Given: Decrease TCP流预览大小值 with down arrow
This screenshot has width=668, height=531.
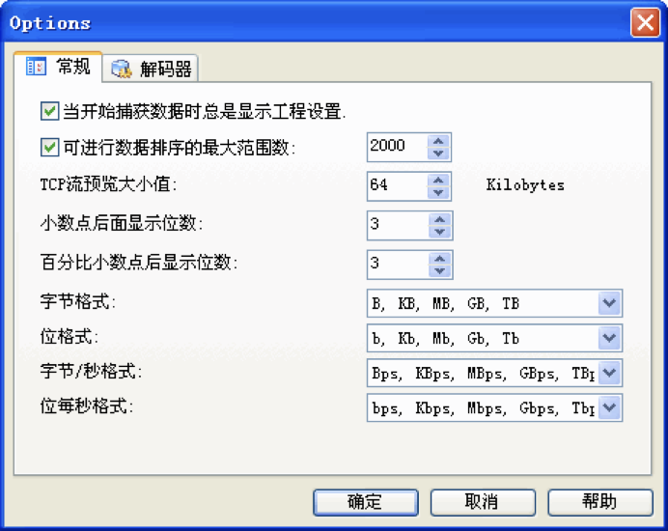Looking at the screenshot, I should (x=440, y=192).
